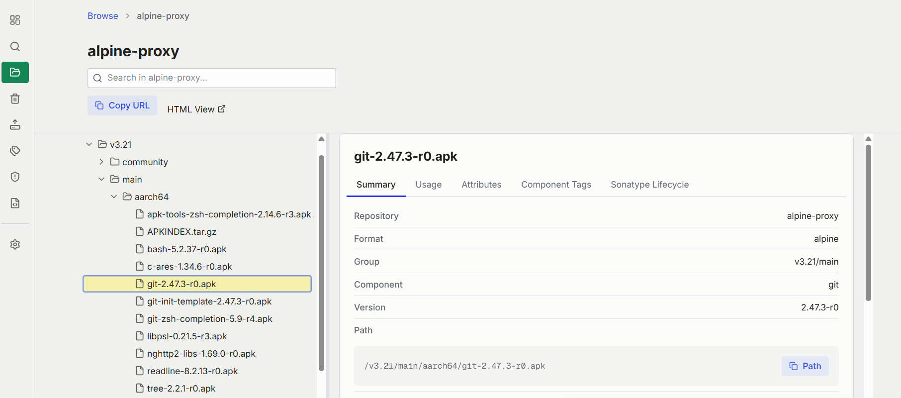Expand the community folder
The width and height of the screenshot is (901, 398).
(101, 162)
